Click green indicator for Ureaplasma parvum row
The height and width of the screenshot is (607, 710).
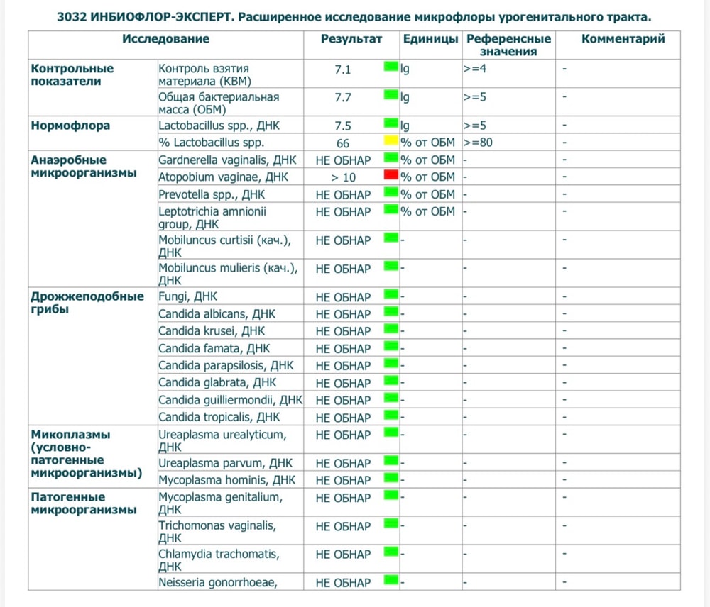tap(390, 460)
